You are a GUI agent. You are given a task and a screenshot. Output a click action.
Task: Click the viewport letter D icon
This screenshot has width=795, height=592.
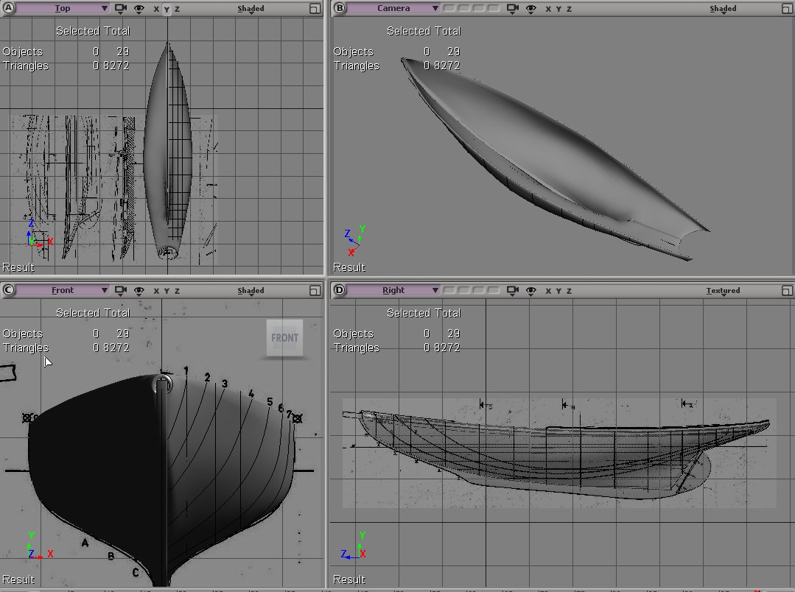coord(339,291)
